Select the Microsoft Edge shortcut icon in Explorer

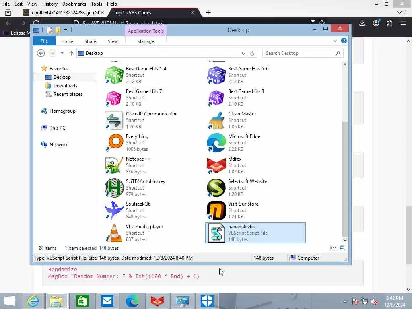[216, 143]
